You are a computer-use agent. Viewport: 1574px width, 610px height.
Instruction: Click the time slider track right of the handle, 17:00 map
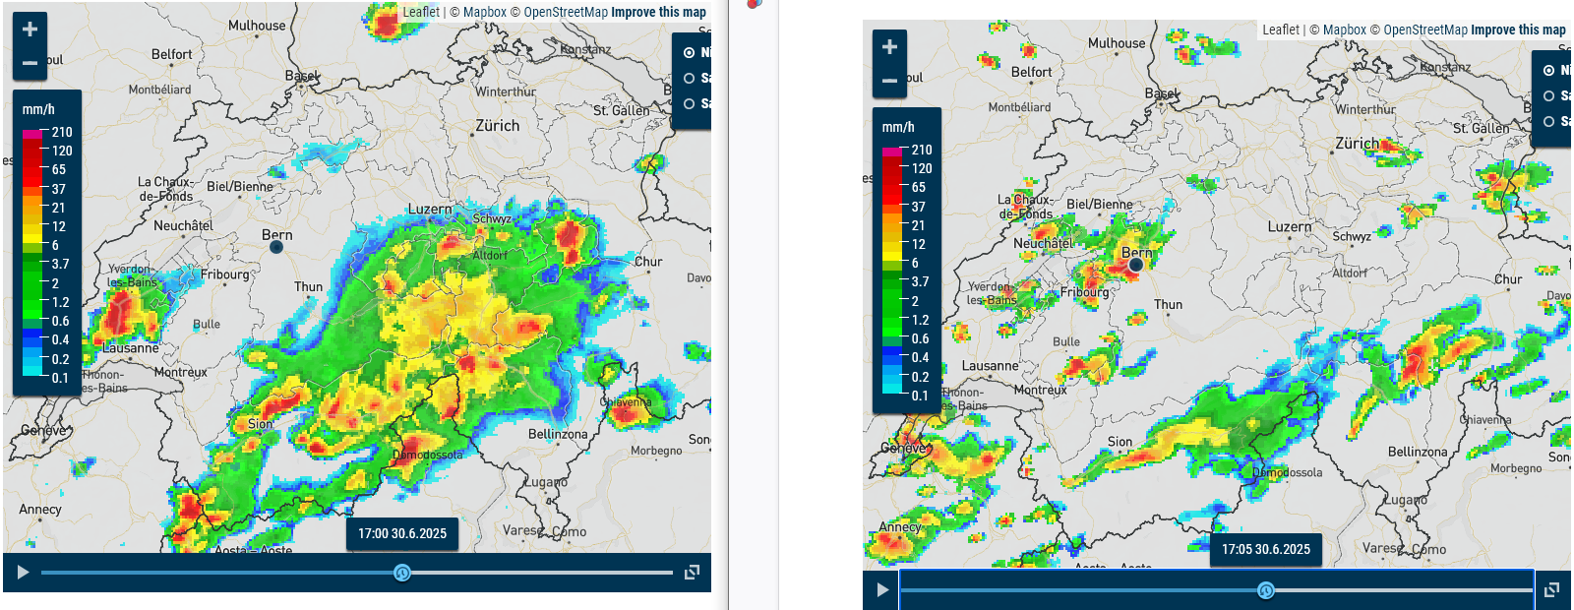pos(542,573)
